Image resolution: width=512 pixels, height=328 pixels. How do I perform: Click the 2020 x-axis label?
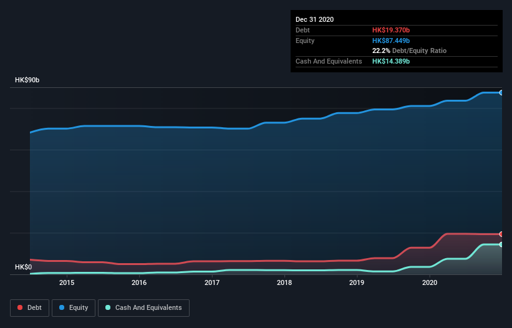430,282
